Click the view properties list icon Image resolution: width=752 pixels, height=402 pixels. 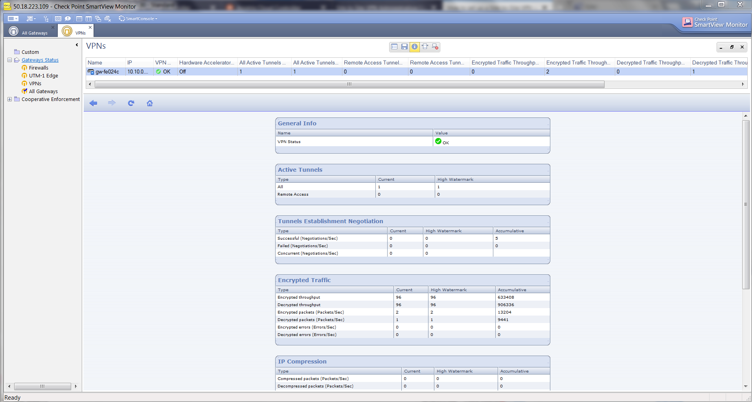[x=394, y=47]
